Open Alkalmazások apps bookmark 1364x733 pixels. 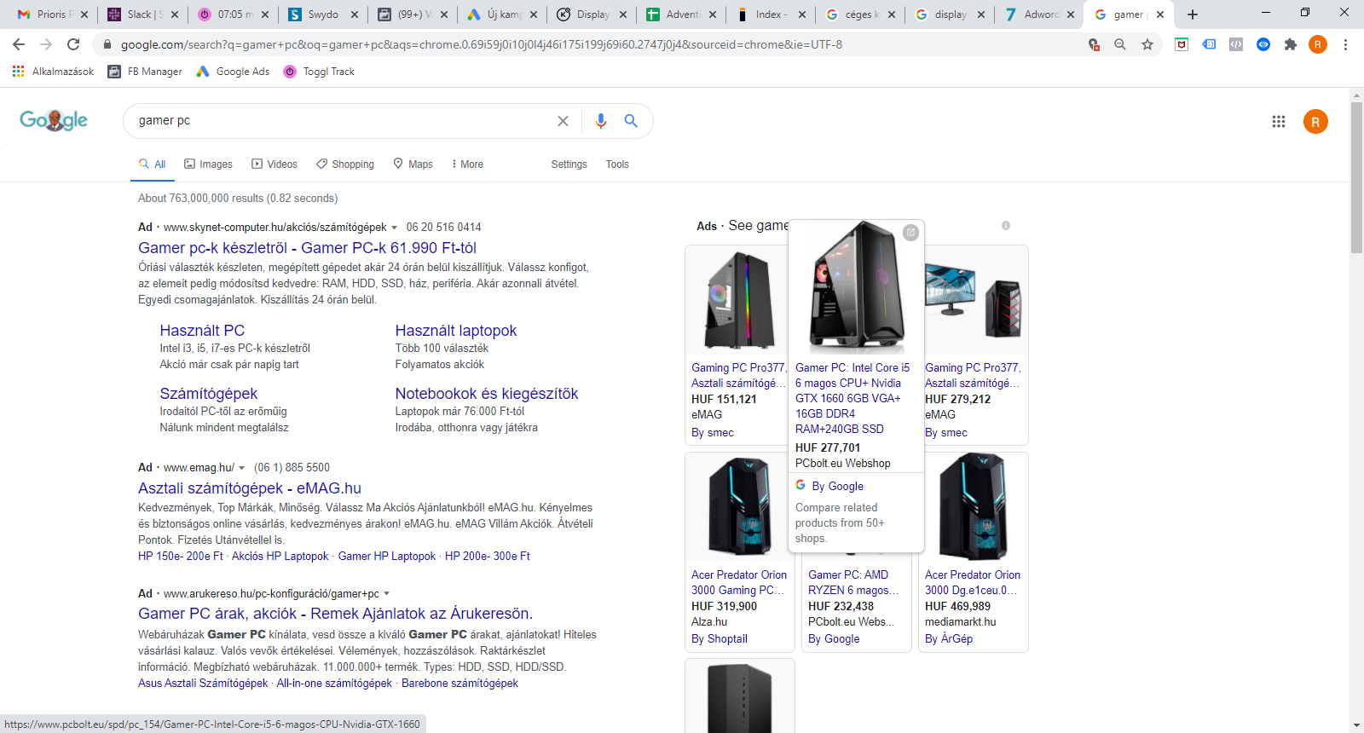click(54, 72)
